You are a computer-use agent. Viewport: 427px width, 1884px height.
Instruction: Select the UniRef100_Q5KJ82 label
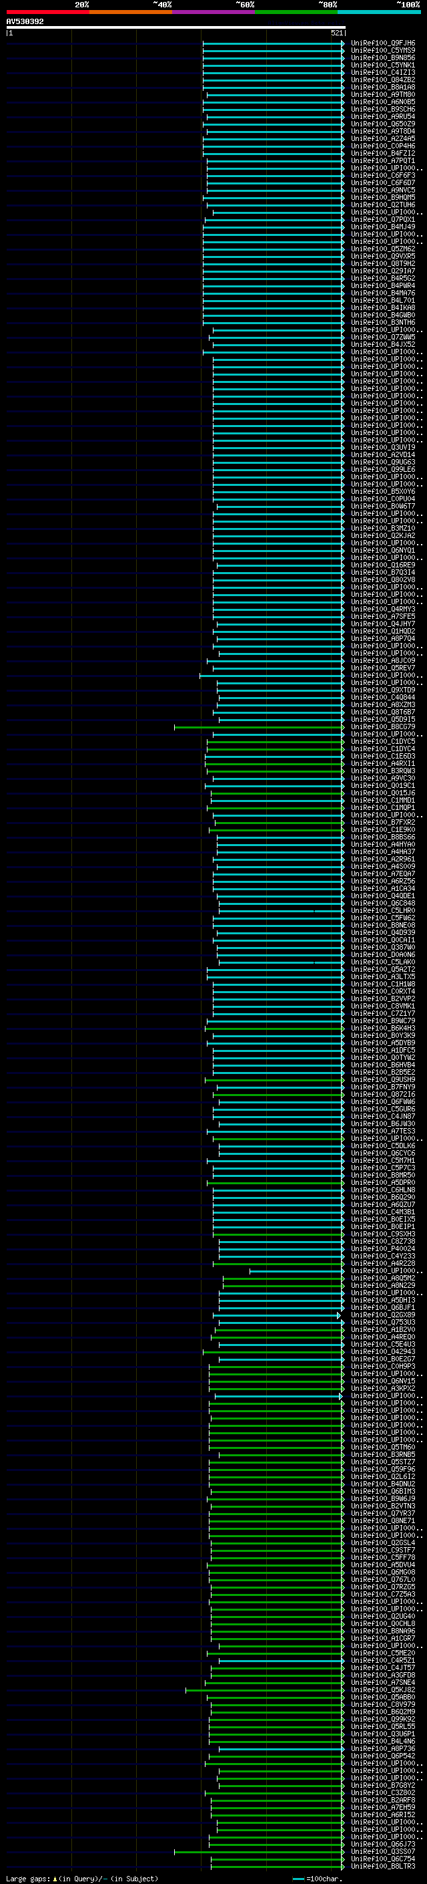pos(382,1690)
